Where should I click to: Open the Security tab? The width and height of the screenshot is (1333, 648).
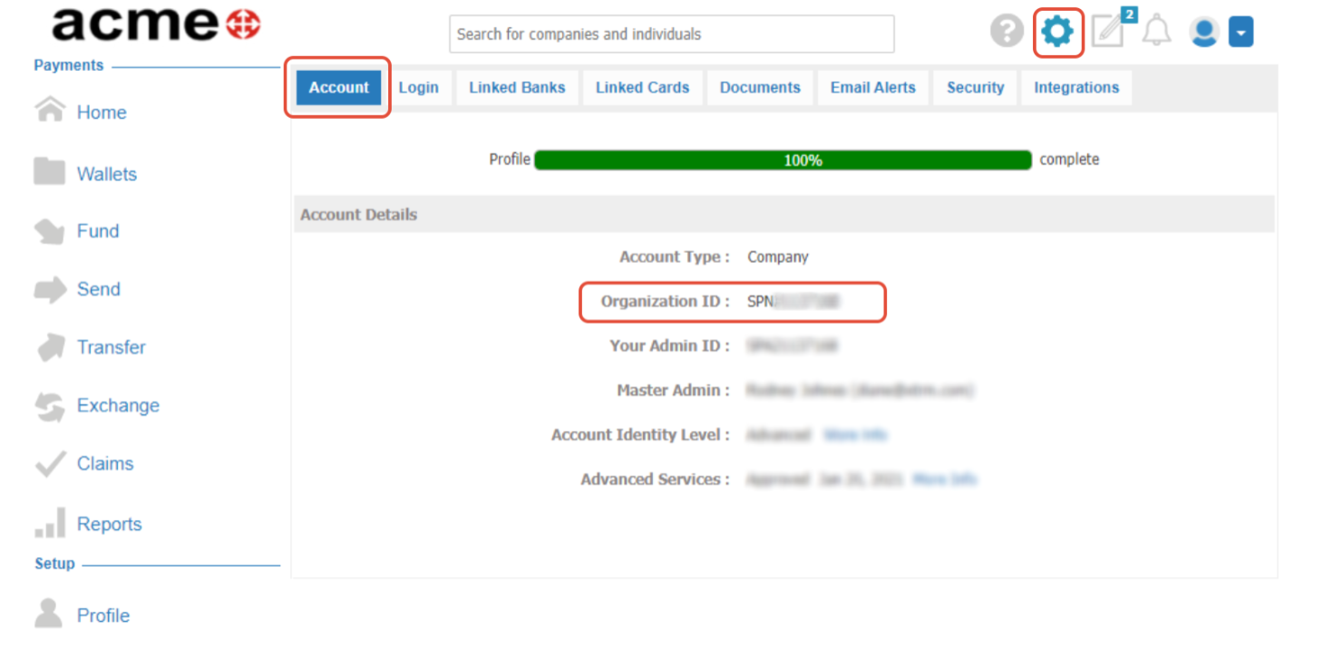tap(974, 87)
